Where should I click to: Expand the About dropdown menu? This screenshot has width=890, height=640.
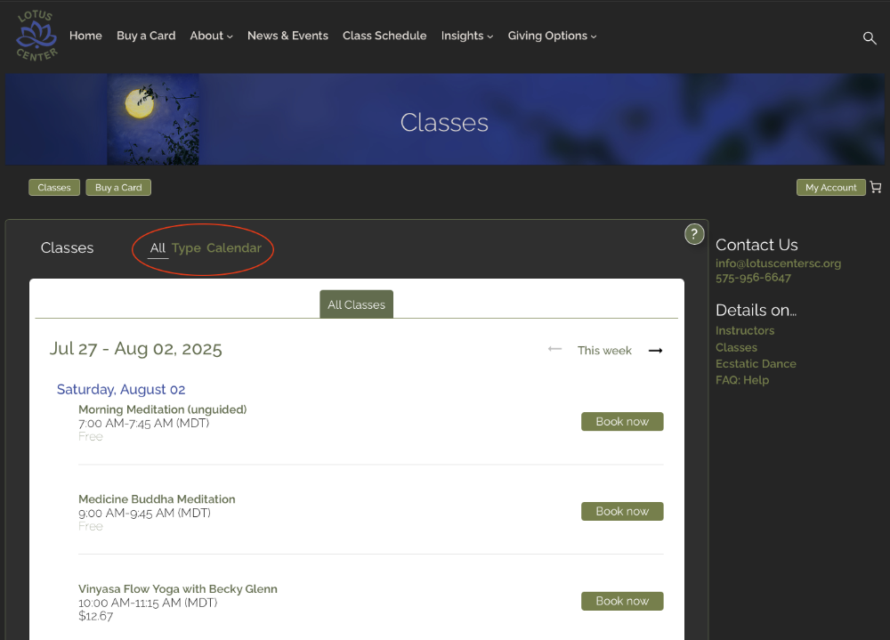(x=211, y=36)
